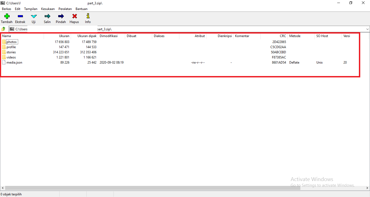
Task: Open the Berkas menu
Action: [7, 9]
